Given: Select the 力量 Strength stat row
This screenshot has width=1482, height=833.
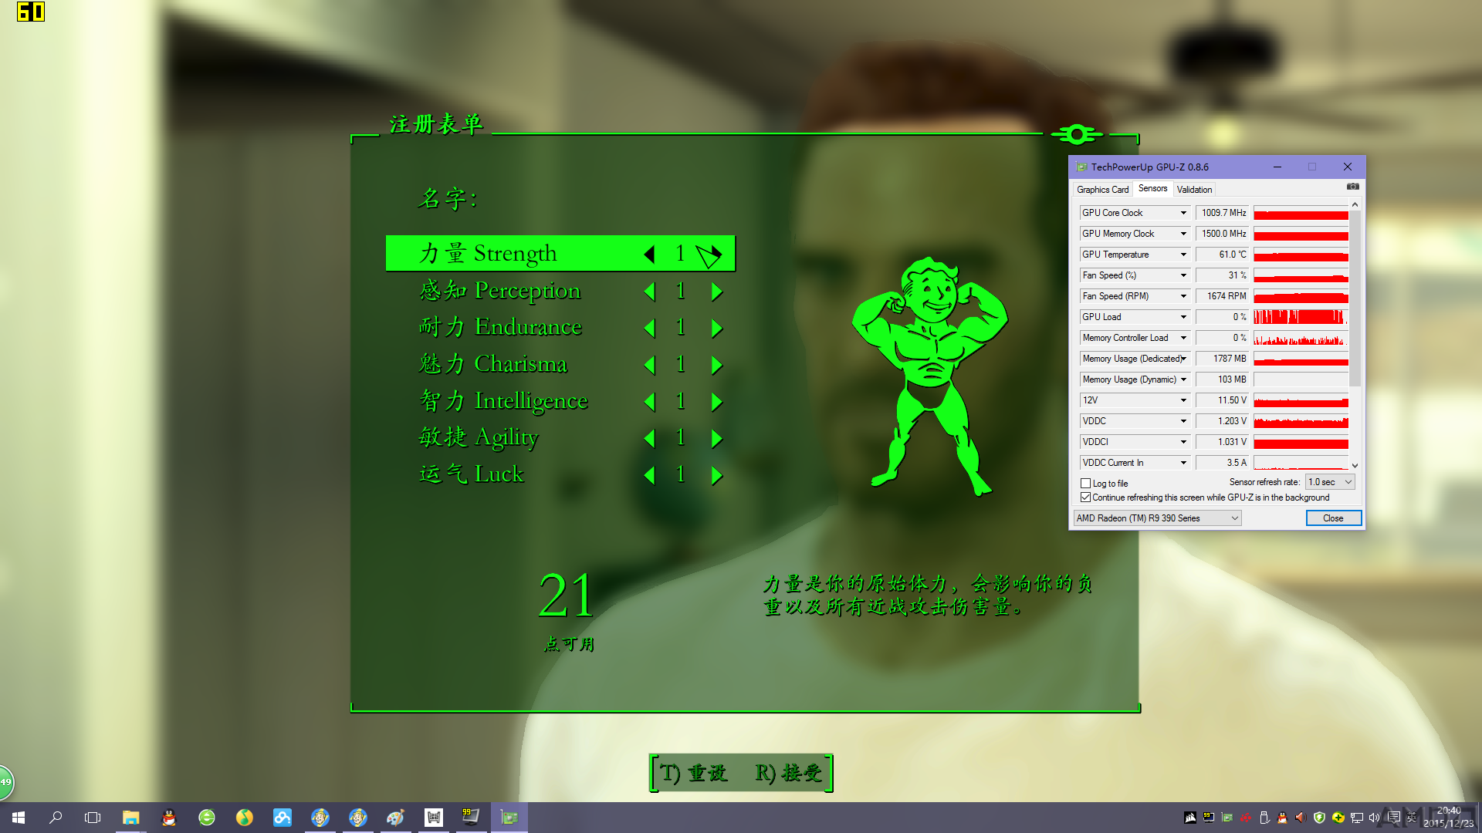Looking at the screenshot, I should click(x=560, y=254).
